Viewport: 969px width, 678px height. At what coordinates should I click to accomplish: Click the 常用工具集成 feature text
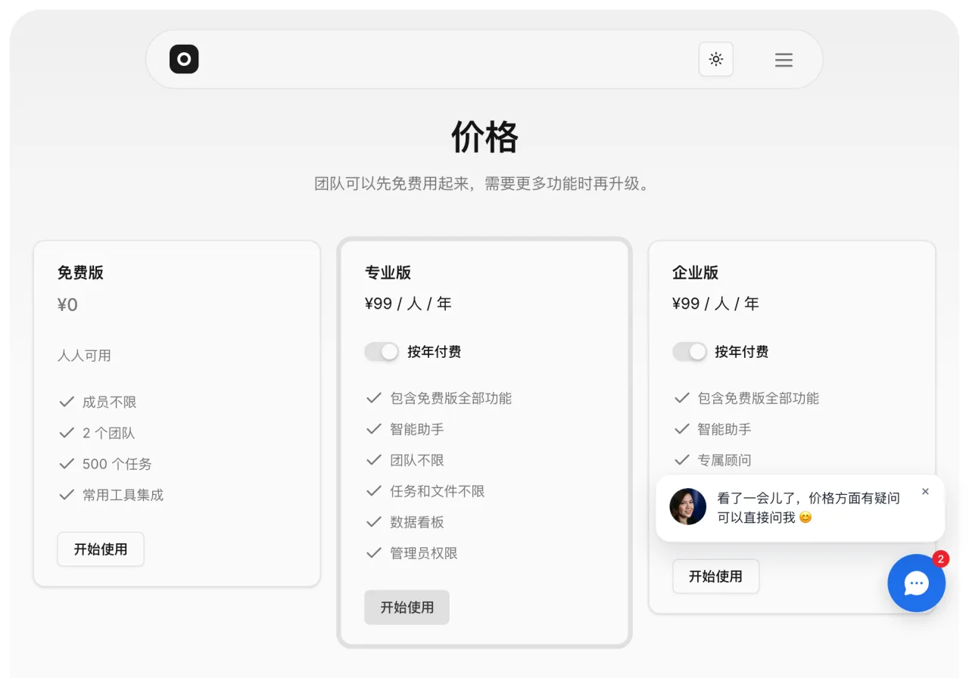pyautogui.click(x=123, y=496)
